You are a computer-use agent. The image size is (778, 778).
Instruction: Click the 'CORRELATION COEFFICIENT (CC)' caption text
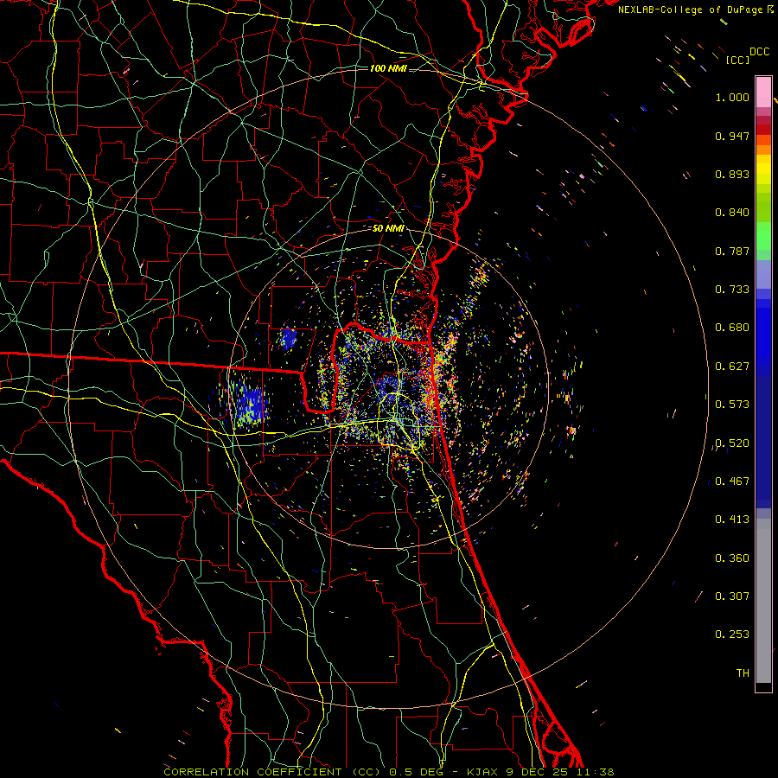(272, 772)
